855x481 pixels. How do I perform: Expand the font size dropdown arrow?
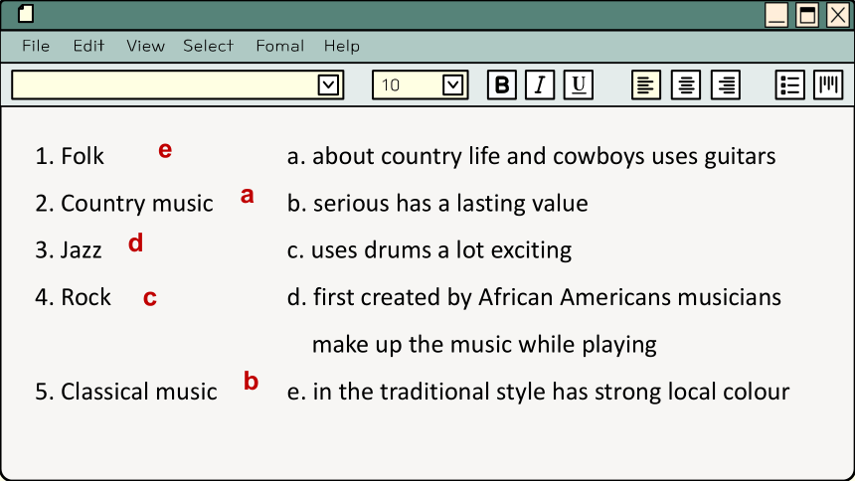(452, 85)
